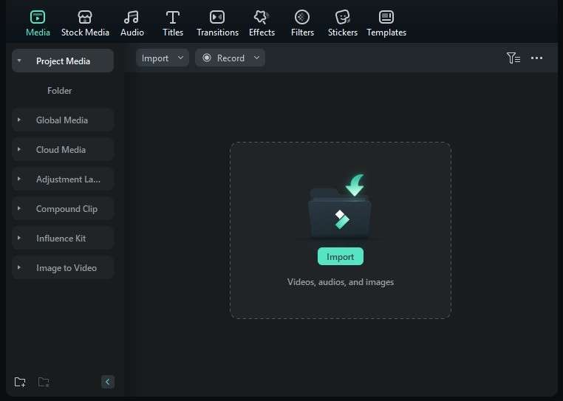Select Compound Clip category
Image resolution: width=563 pixels, height=401 pixels.
63,208
